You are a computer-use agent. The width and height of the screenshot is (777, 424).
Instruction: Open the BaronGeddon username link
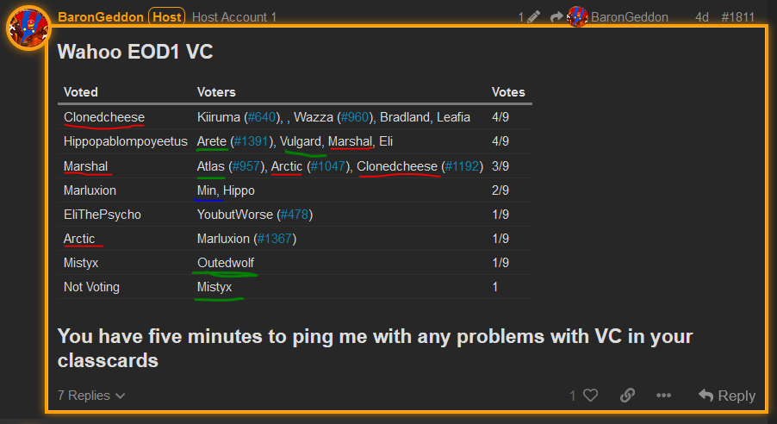[101, 17]
